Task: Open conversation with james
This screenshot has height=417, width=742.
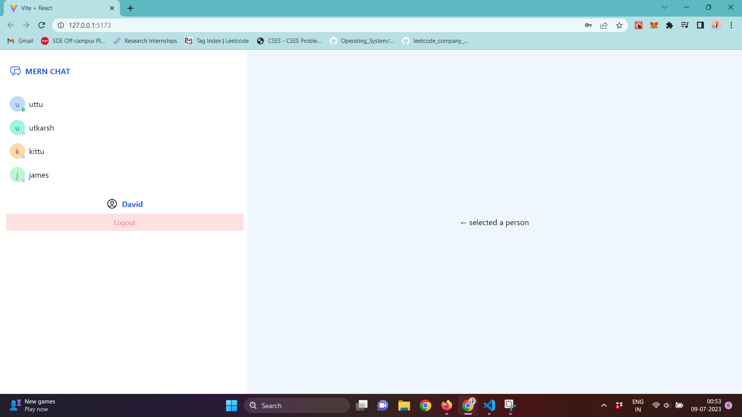Action: pos(39,175)
